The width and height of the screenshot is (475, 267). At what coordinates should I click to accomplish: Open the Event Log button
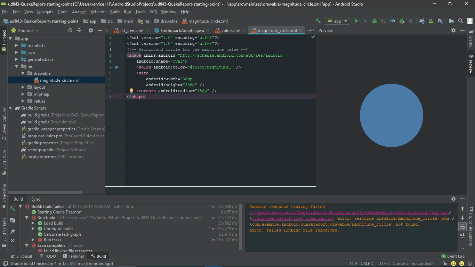(x=453, y=256)
